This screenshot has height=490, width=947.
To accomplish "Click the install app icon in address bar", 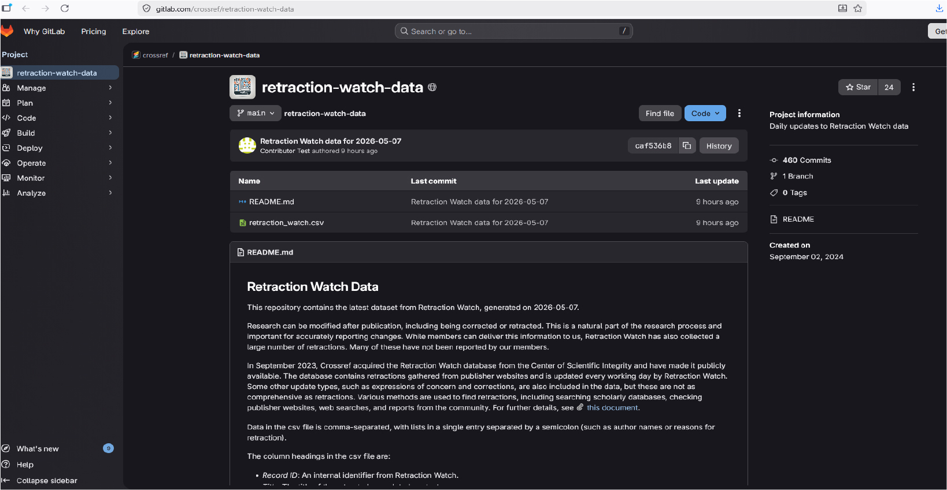I will pyautogui.click(x=842, y=8).
